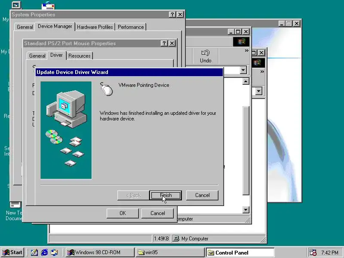Switch to General tab in Mouse Properties
This screenshot has height=258, width=344.
pyautogui.click(x=37, y=56)
